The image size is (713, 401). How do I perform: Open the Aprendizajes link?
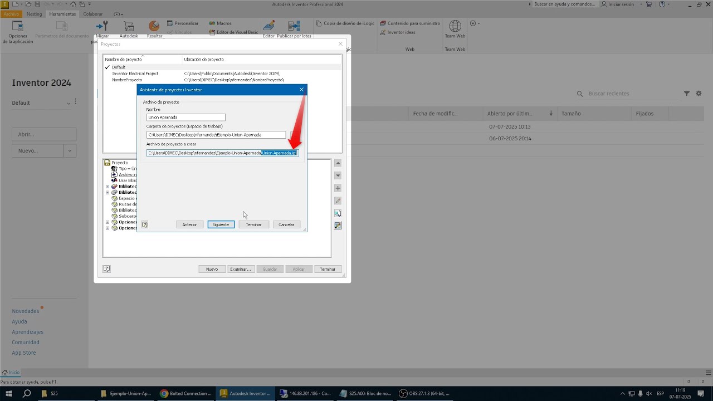[x=28, y=332]
